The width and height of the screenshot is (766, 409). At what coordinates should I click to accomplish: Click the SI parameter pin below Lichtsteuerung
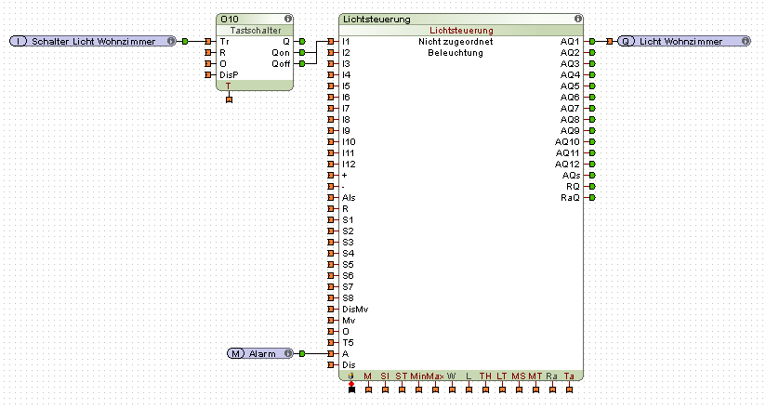point(385,389)
